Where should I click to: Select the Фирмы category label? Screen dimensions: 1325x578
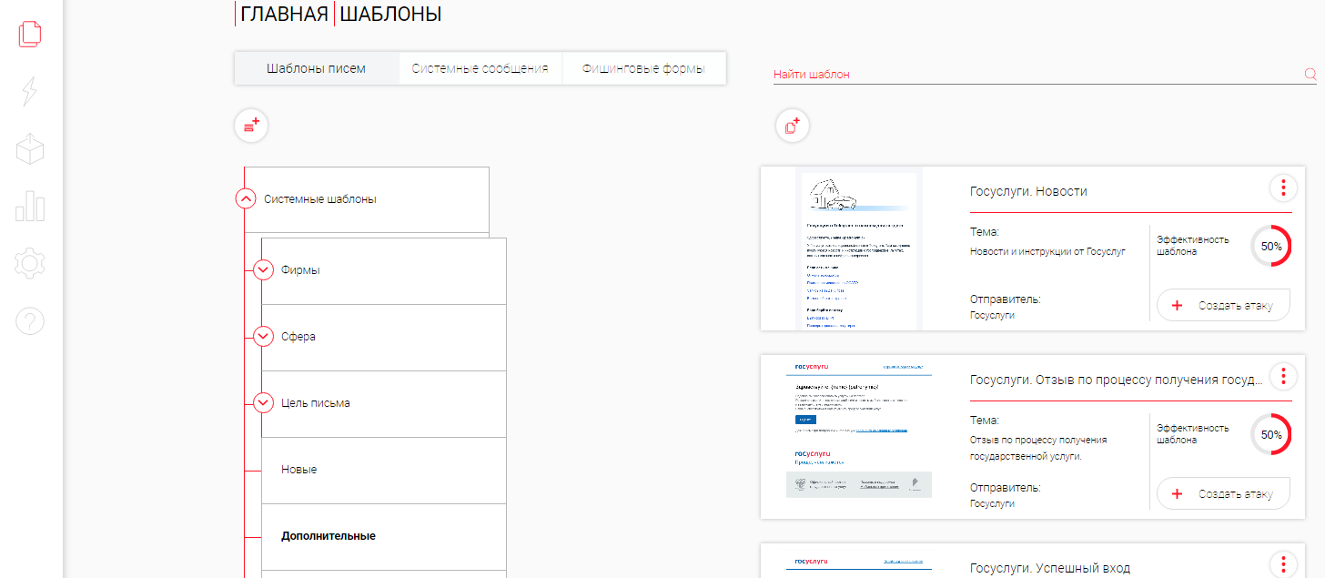[x=300, y=270]
